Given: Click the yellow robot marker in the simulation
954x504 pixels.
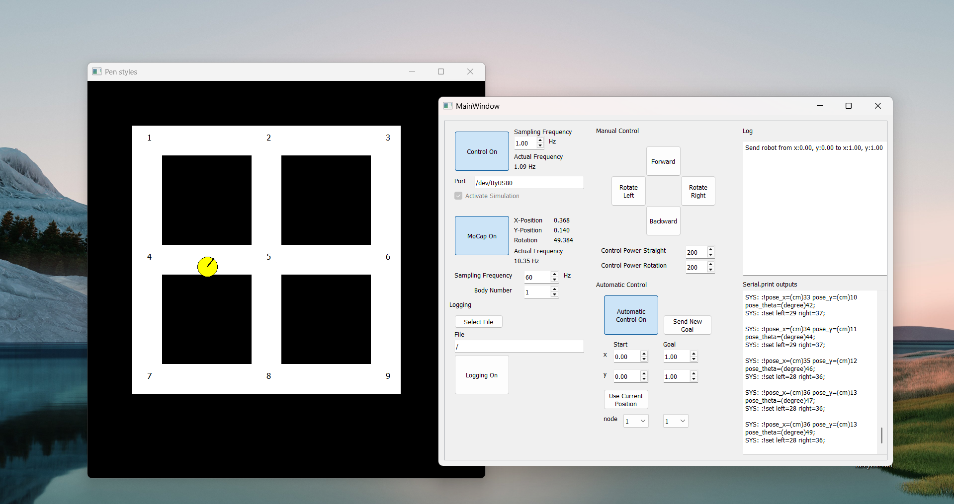Looking at the screenshot, I should pos(207,267).
